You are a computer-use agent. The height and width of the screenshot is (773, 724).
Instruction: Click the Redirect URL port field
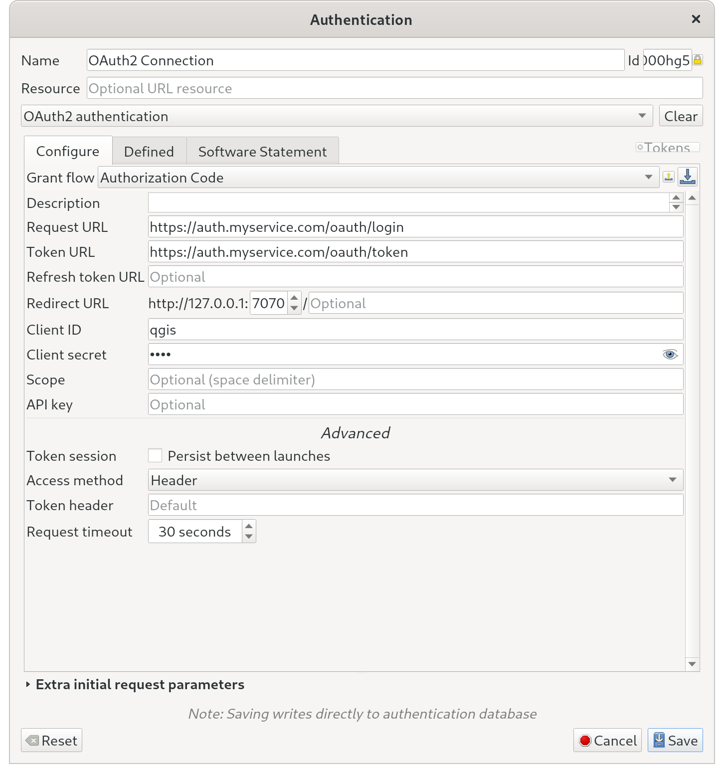(x=269, y=303)
